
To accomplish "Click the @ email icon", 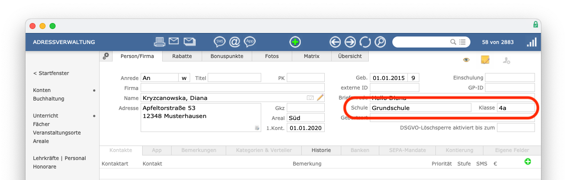I will coord(235,41).
